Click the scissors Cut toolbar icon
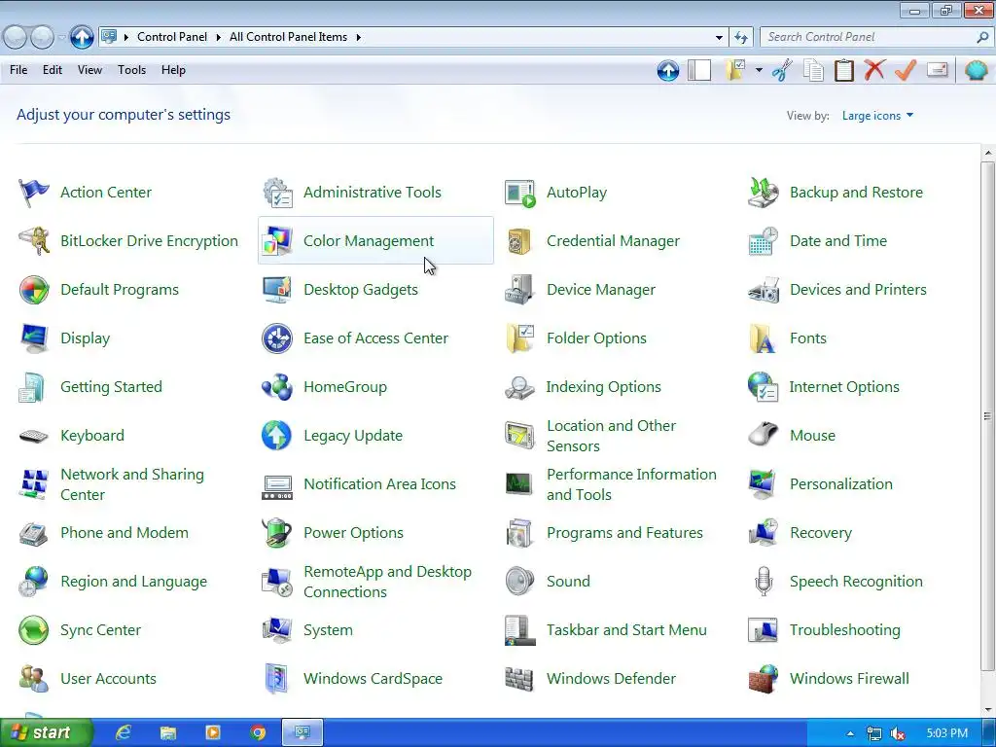Image resolution: width=996 pixels, height=747 pixels. (782, 70)
